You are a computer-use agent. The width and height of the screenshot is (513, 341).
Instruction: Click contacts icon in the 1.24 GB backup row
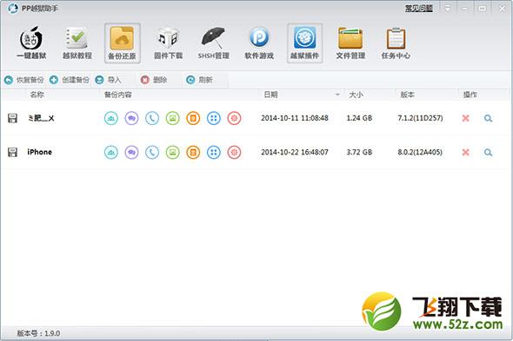[x=111, y=118]
